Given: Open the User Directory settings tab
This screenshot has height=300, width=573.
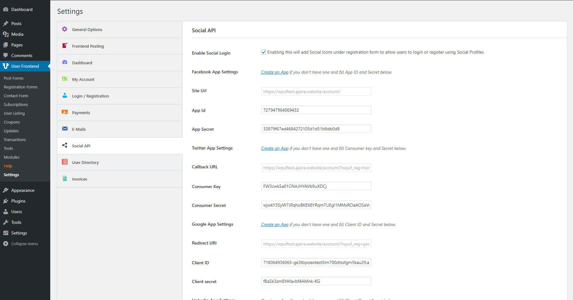Looking at the screenshot, I should 120,162.
